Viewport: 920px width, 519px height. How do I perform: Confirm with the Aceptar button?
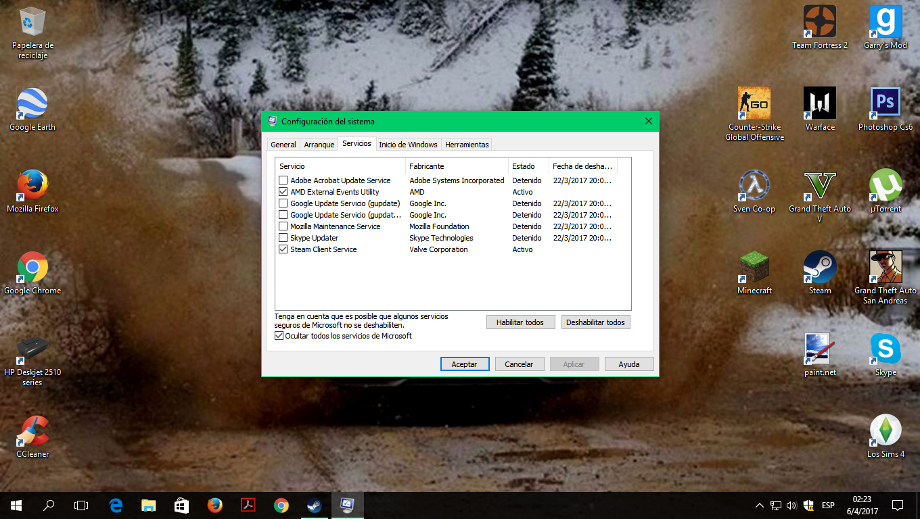464,364
